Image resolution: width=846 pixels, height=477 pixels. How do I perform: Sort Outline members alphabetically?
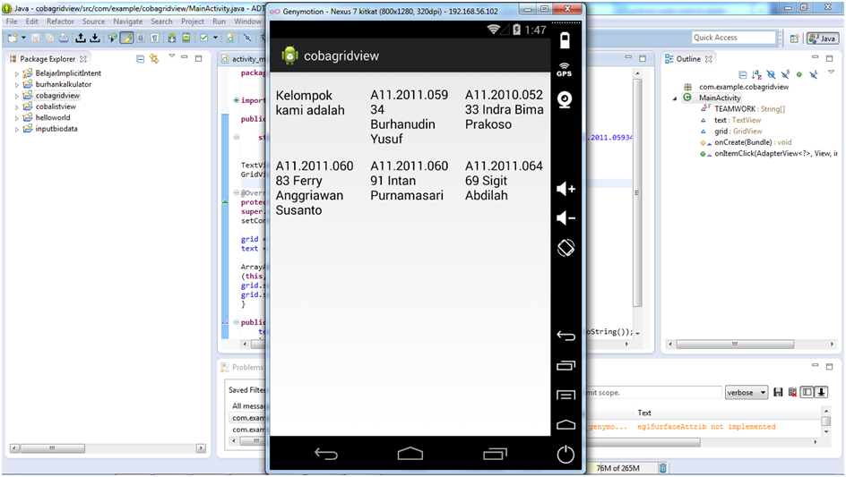[x=757, y=75]
